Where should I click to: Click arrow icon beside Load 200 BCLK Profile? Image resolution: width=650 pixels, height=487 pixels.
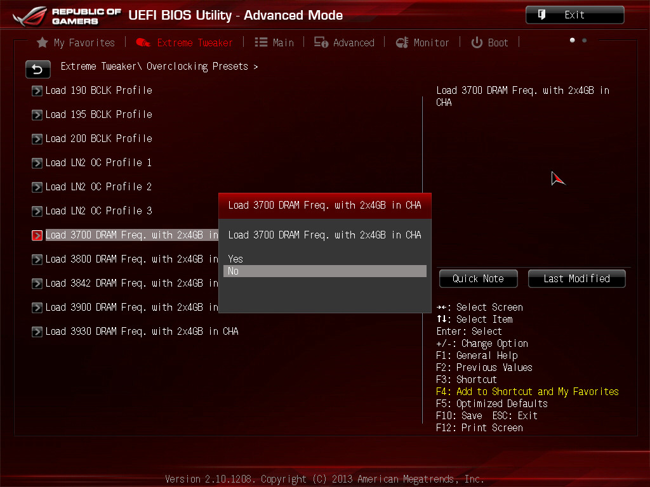tap(37, 139)
